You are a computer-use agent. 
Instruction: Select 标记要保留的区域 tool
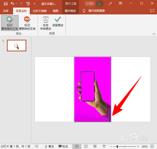[x=10, y=23]
